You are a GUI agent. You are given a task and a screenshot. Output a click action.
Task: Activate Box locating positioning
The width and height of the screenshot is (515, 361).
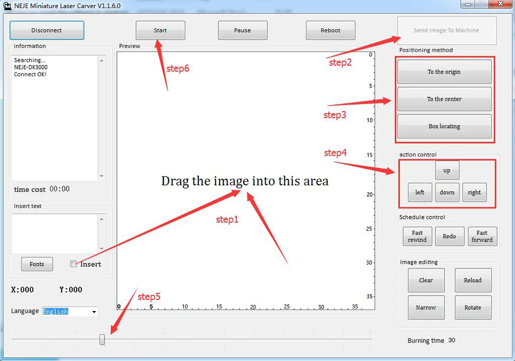click(x=444, y=126)
